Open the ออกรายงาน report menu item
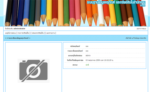 [50, 33]
